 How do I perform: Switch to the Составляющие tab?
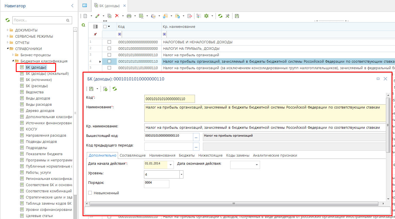tap(133, 155)
